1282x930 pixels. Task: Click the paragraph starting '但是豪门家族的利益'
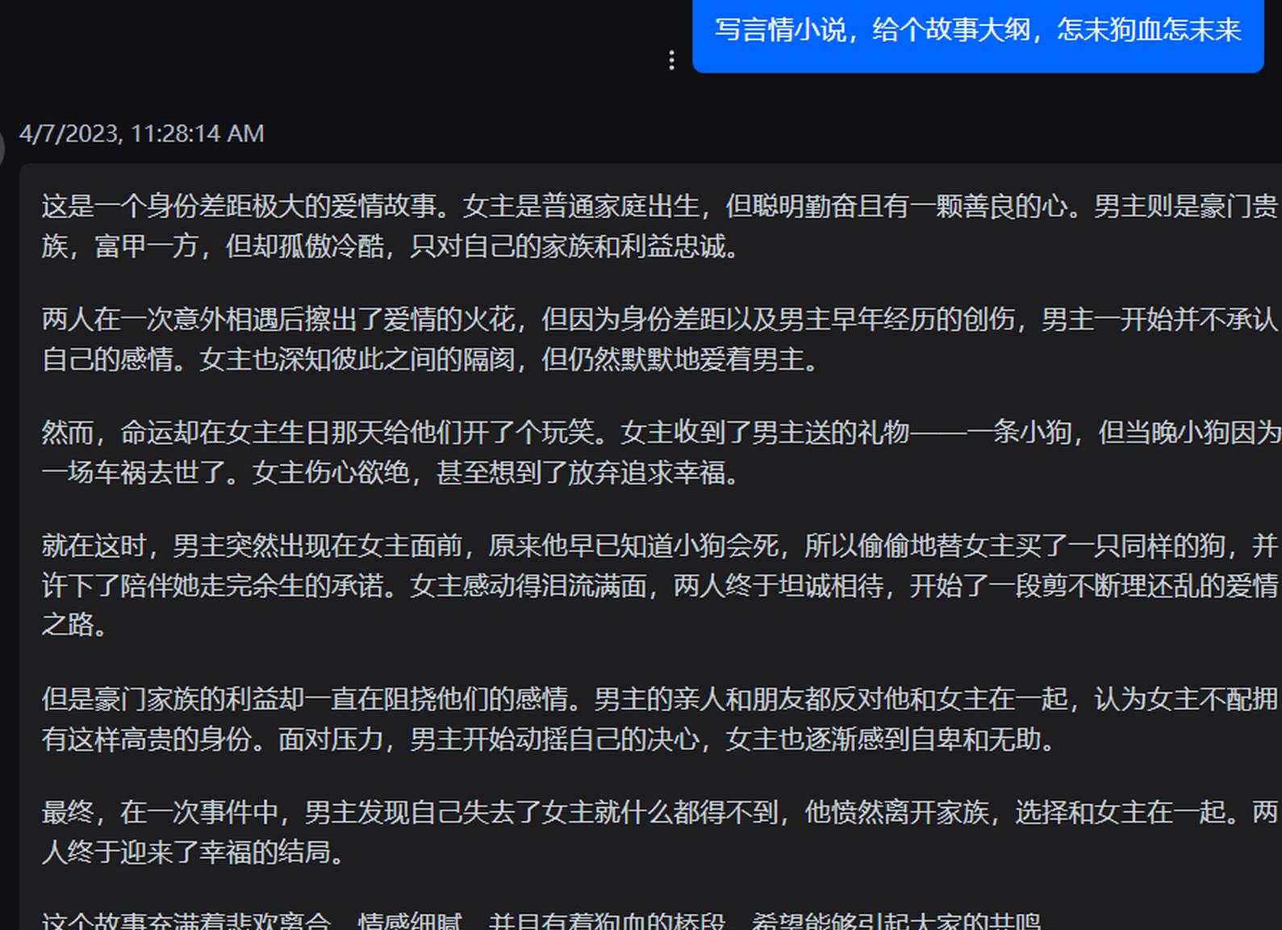point(660,718)
